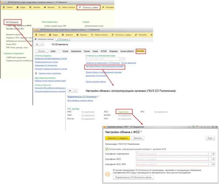Open the Зарплата section in the back window
Viewport: 220px width, 185px height.
35,7
